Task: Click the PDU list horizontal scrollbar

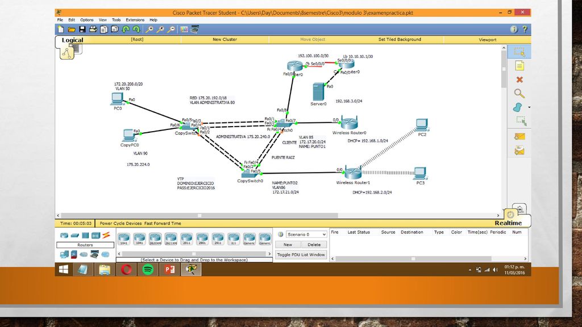Action: pyautogui.click(x=413, y=259)
